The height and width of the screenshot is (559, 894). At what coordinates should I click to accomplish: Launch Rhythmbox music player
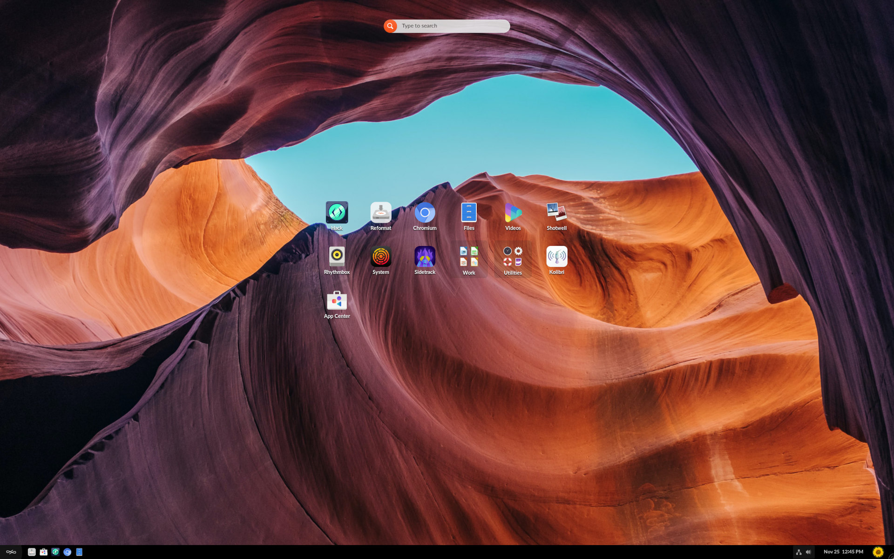pos(337,257)
